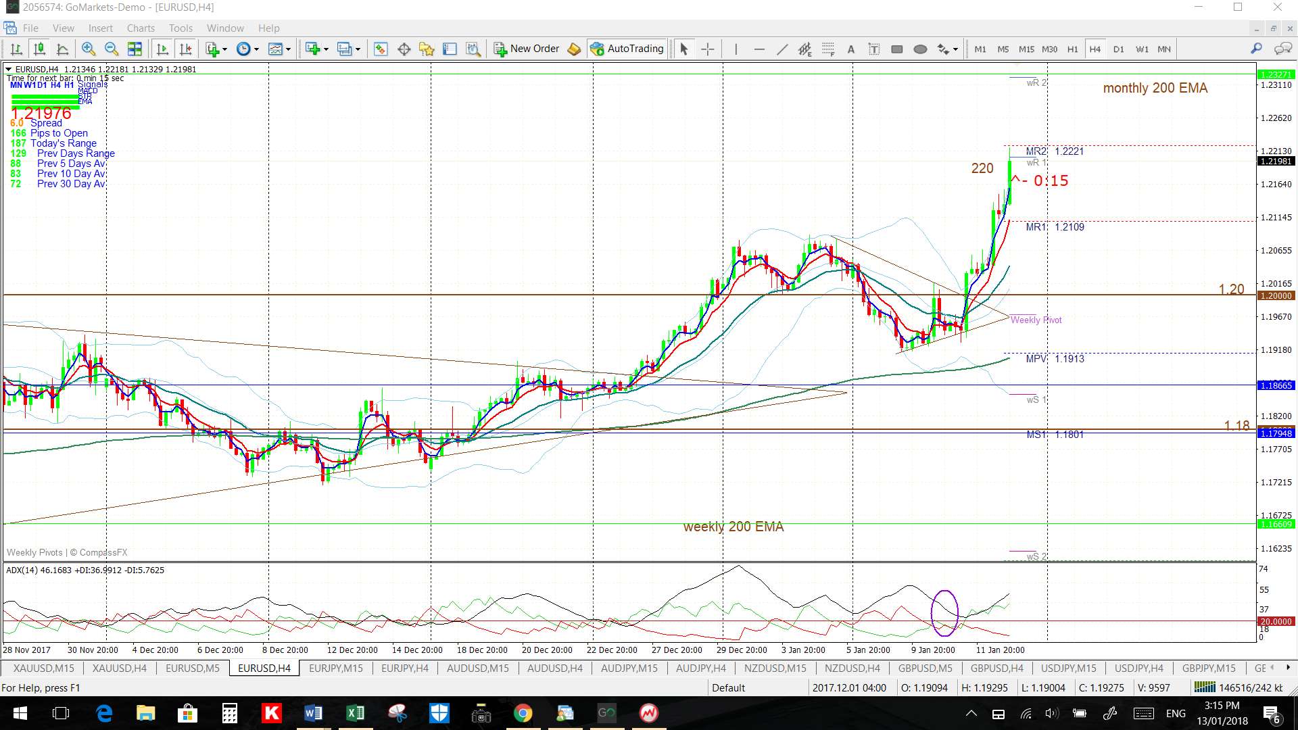Toggle the Terminal window
Screen dimensions: 1298x730
pos(450,49)
